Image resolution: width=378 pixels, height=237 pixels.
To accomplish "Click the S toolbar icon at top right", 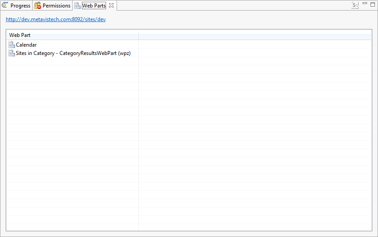I will [x=355, y=5].
